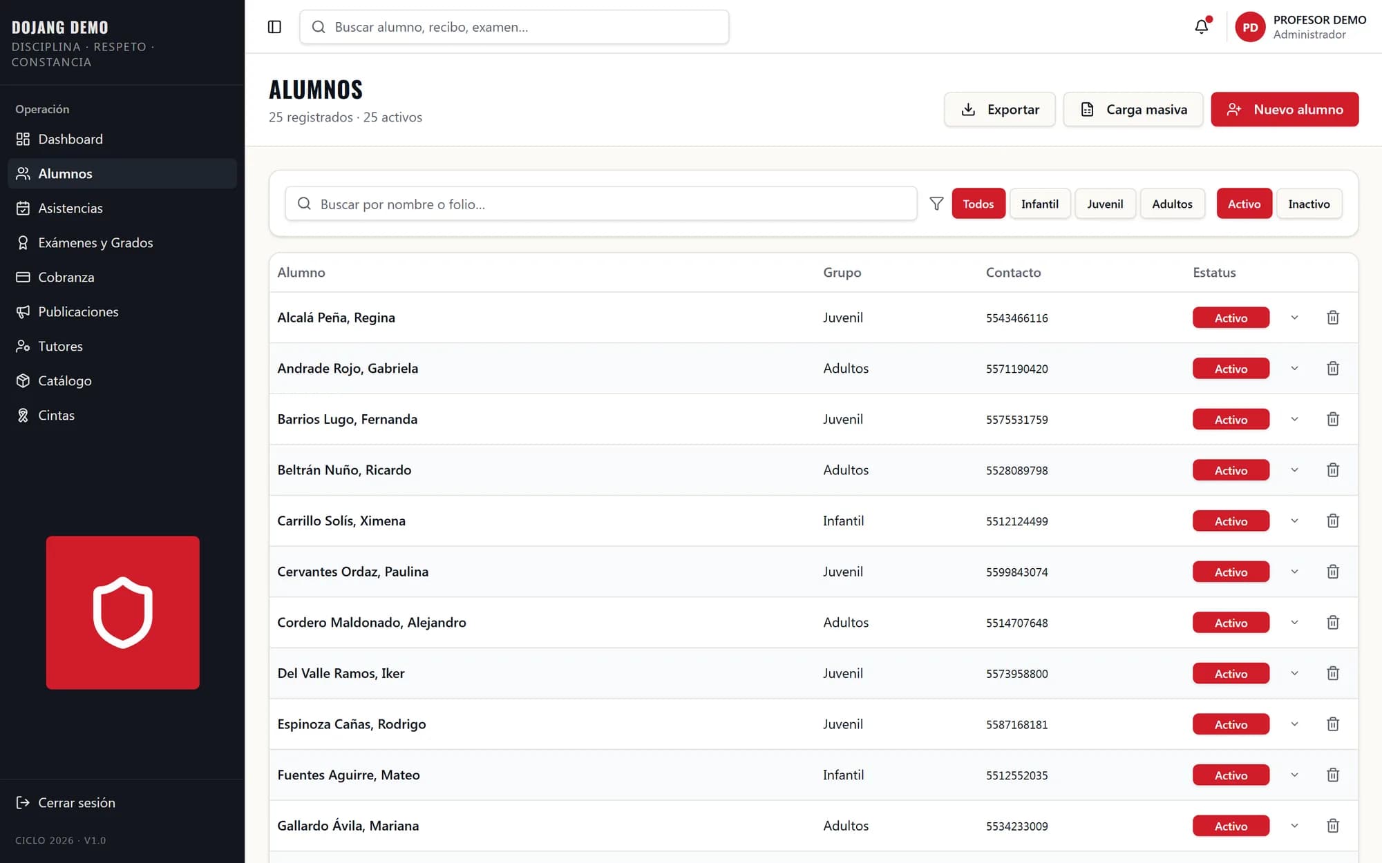
Task: Open Dashboard in sidebar
Action: tap(122, 139)
